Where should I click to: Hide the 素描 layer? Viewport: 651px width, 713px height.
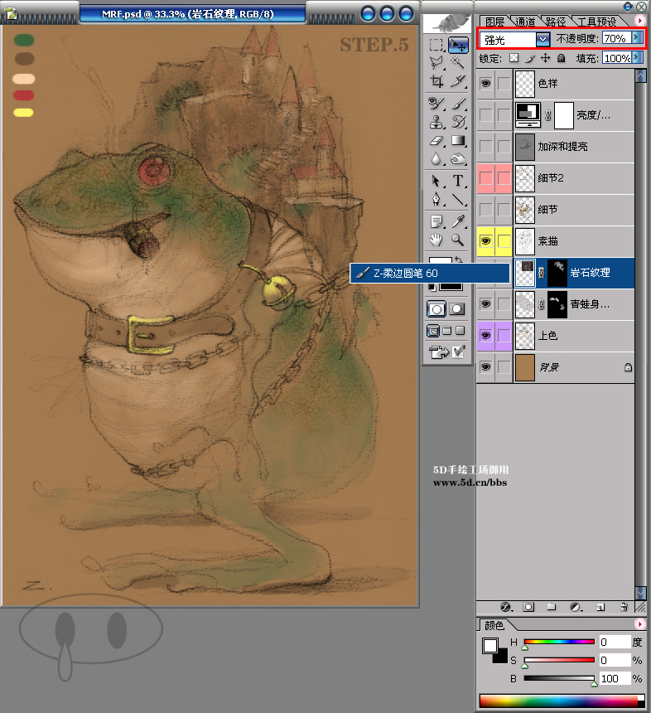485,241
